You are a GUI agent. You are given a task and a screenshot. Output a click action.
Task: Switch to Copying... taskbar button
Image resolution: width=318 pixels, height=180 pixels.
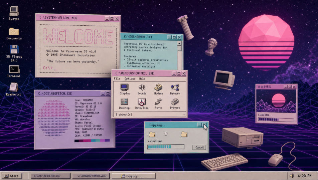(x=134, y=176)
